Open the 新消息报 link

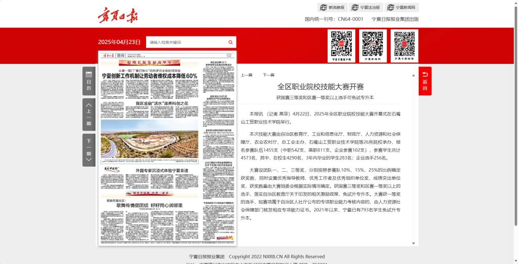point(332,8)
